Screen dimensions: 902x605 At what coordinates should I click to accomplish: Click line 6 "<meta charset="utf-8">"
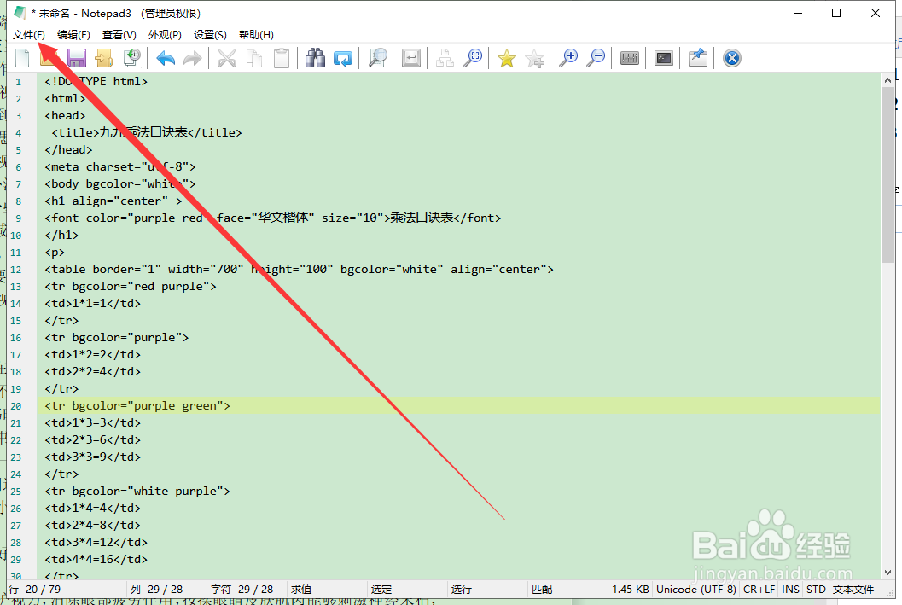(120, 166)
